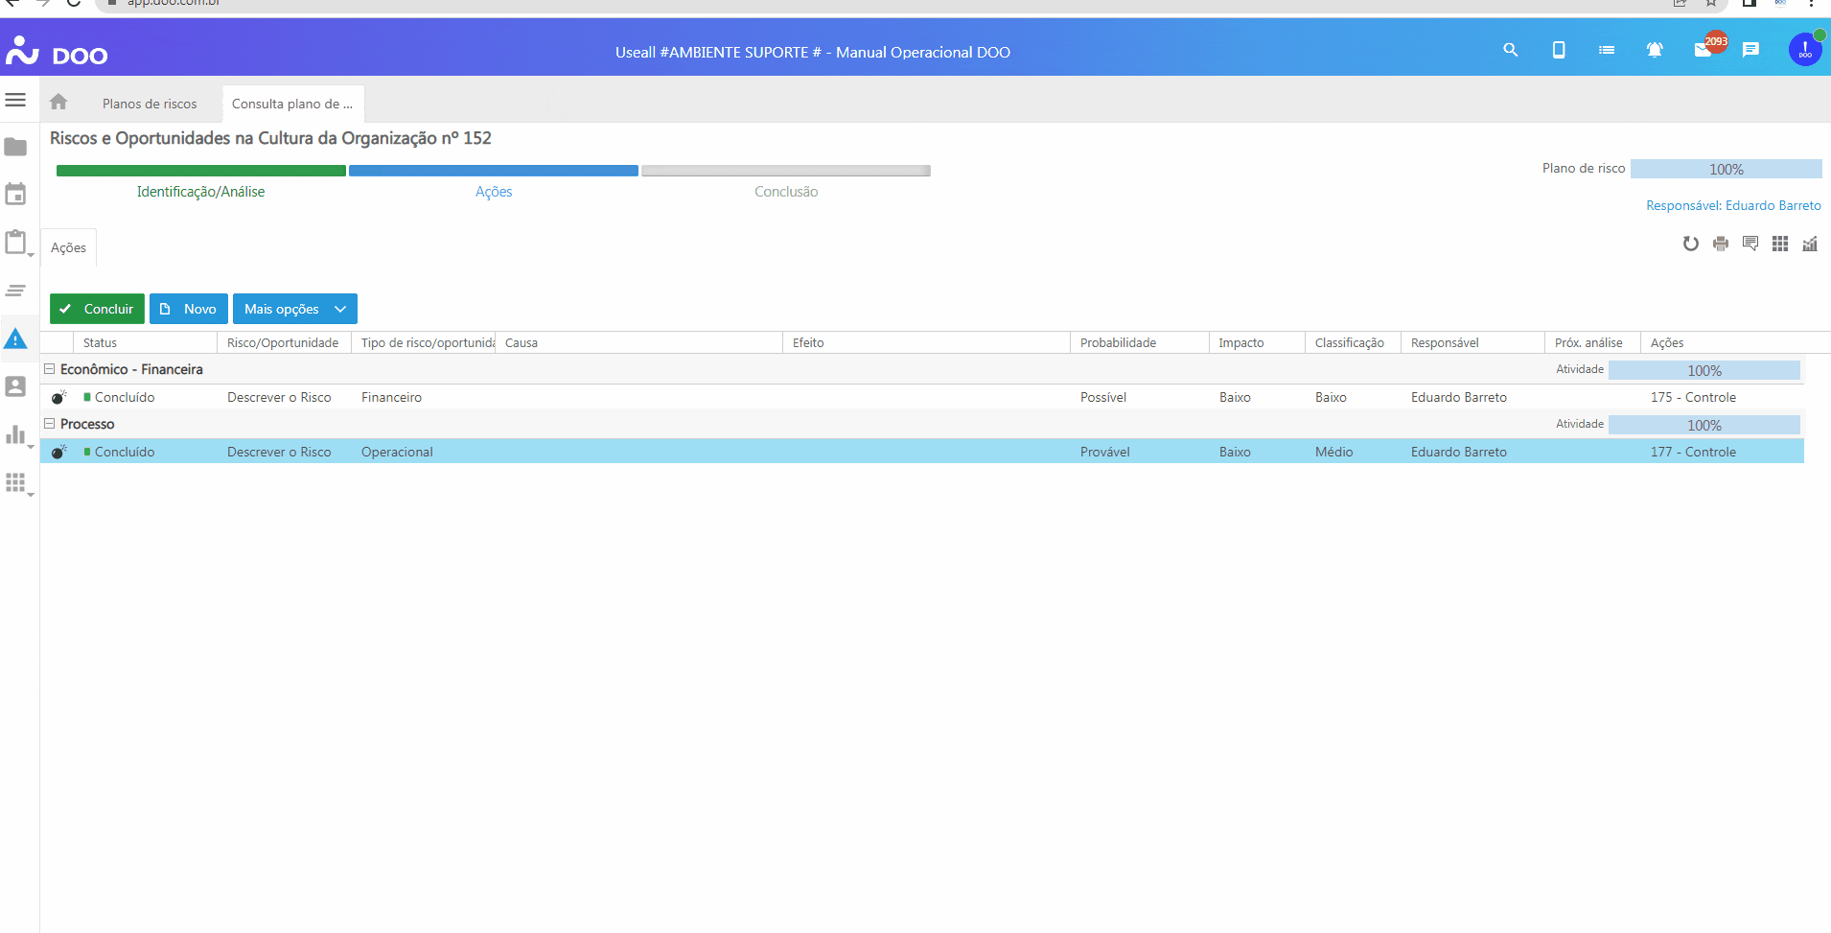Click the Probabilidade column header
This screenshot has width=1831, height=933.
(1118, 342)
